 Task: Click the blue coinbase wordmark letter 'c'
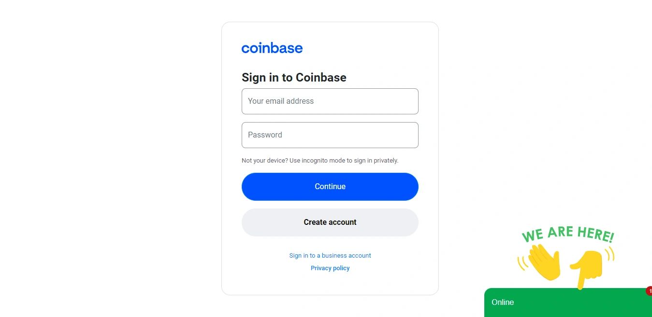246,47
